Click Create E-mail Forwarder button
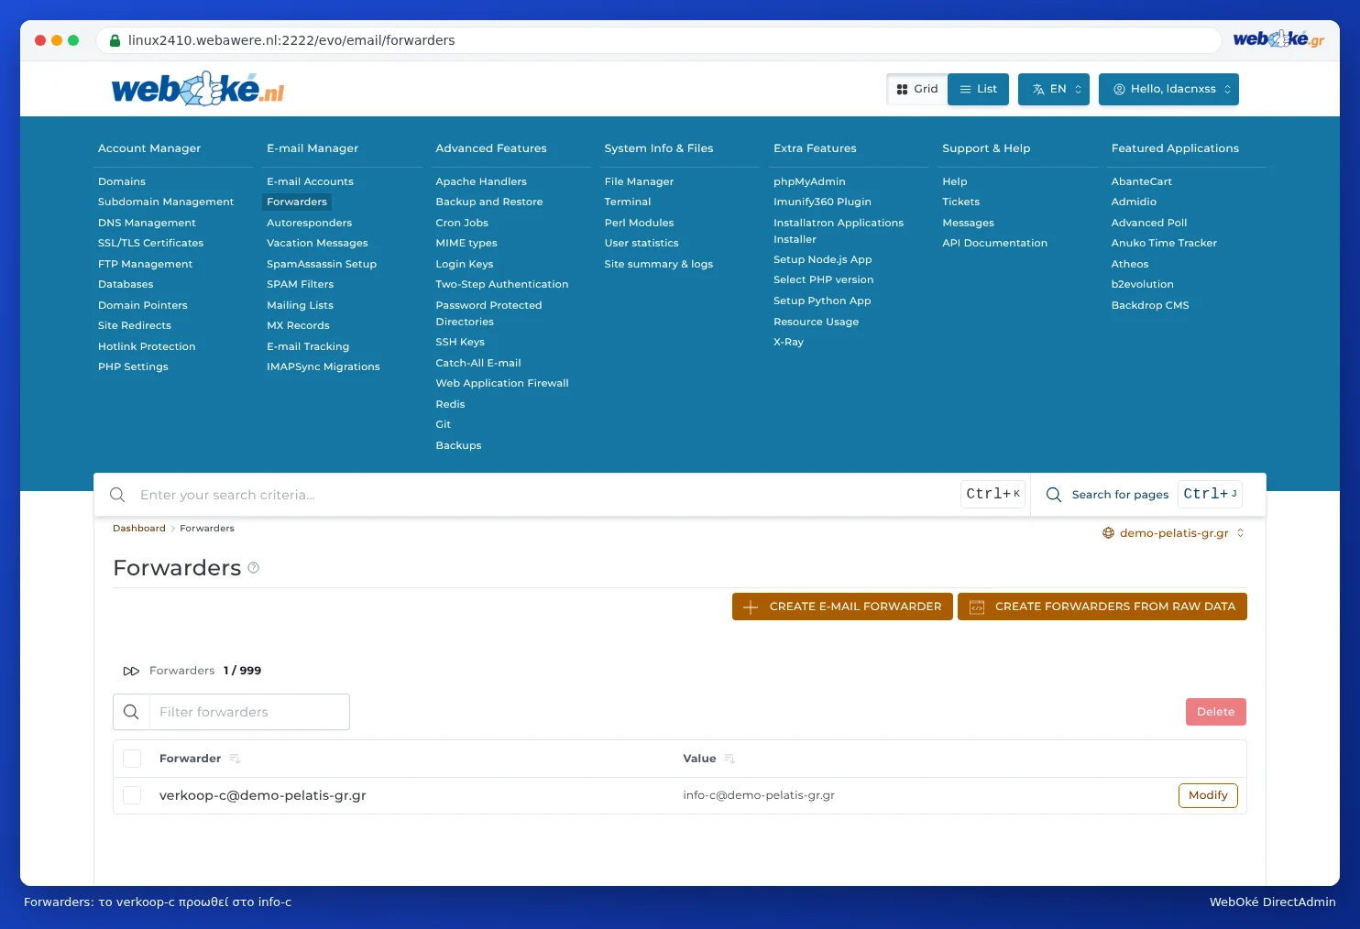 pos(842,607)
